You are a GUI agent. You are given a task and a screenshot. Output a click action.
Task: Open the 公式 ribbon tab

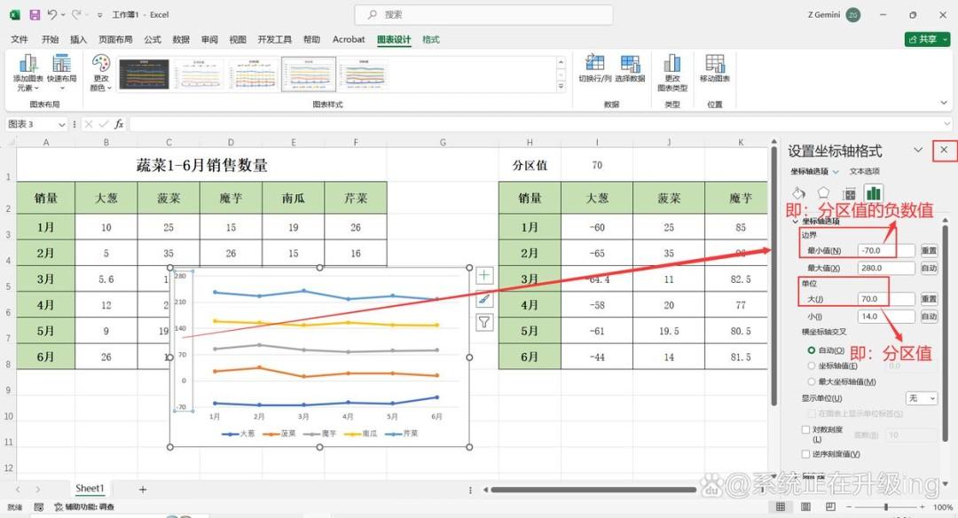(153, 39)
